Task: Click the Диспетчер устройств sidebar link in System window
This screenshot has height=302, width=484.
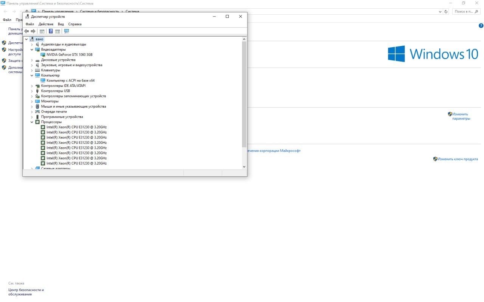Action: pos(16,43)
